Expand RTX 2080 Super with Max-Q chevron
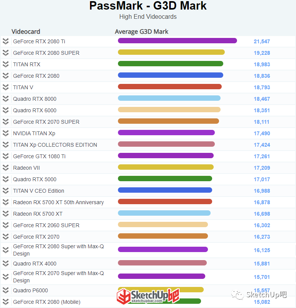This screenshot has height=308, width=296. click(x=6, y=250)
